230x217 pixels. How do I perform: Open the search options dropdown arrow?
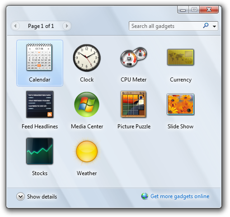coord(214,27)
